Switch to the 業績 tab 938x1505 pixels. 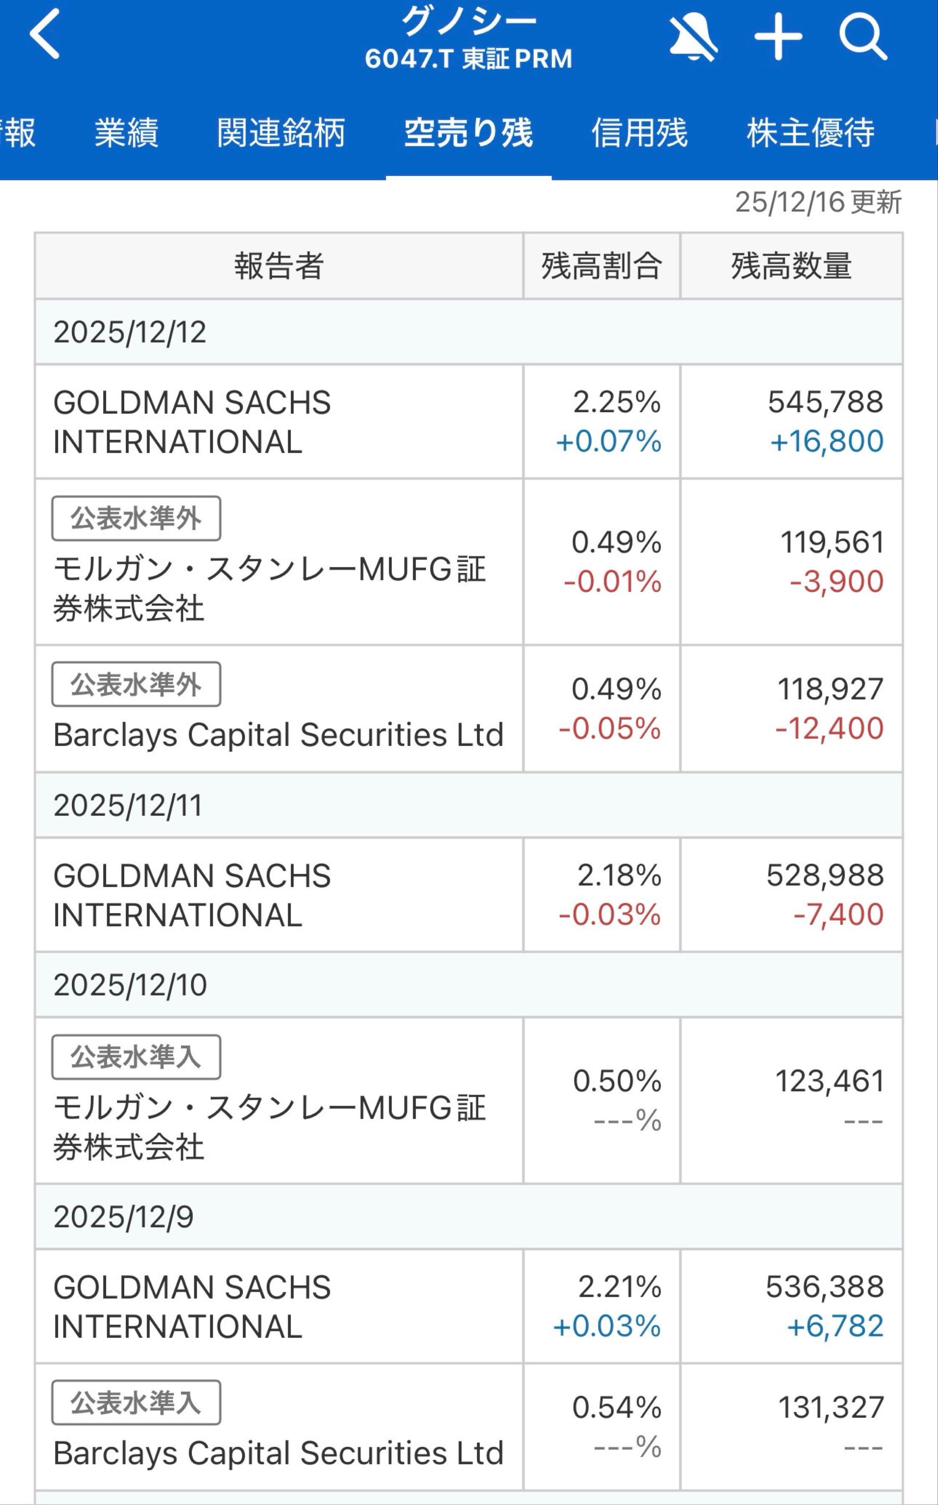click(x=127, y=133)
